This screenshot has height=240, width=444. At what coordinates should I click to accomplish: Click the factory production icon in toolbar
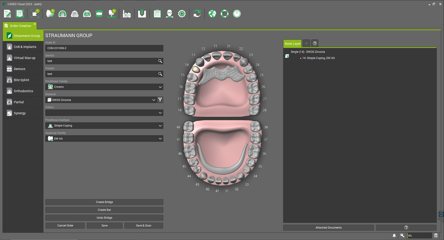click(x=127, y=14)
